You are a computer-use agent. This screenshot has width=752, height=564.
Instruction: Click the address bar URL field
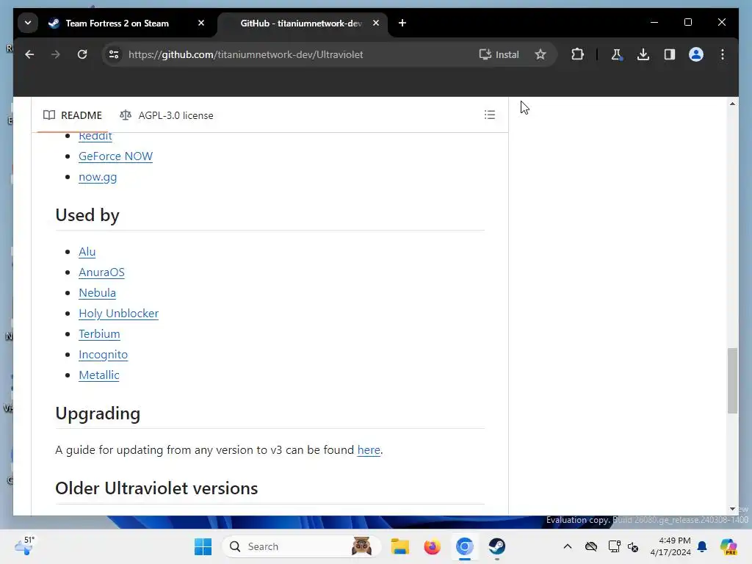[x=245, y=54]
